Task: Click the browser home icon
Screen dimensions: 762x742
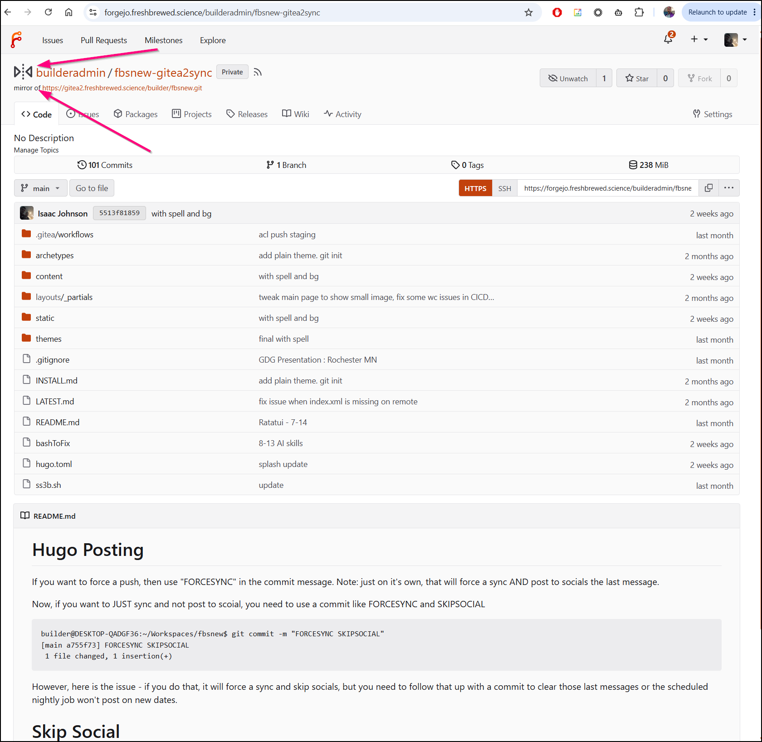Action: 68,12
